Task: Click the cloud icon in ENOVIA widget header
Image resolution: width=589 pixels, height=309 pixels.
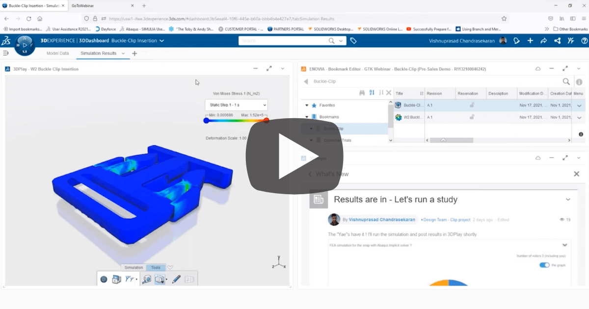Action: (x=538, y=69)
